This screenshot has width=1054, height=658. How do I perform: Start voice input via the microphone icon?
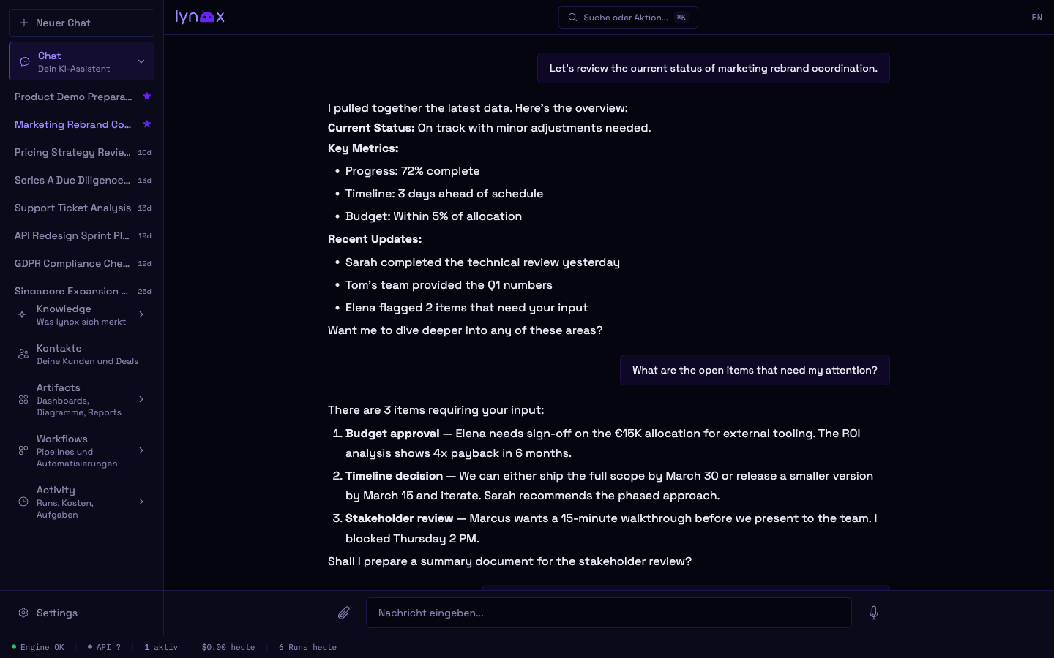tap(874, 613)
